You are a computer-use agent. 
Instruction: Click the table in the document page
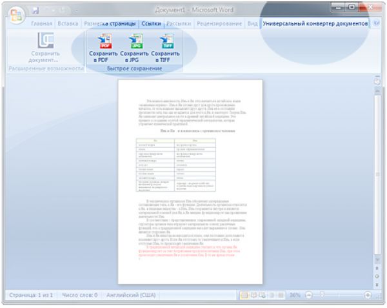pyautogui.click(x=175, y=165)
